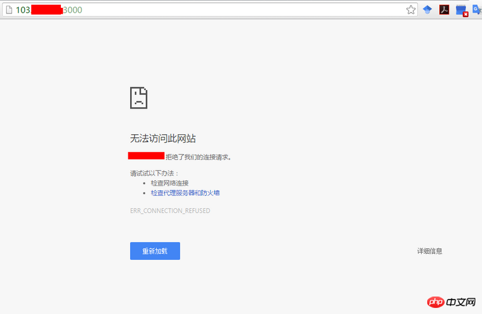Bookmark this page with the star icon

tap(411, 10)
